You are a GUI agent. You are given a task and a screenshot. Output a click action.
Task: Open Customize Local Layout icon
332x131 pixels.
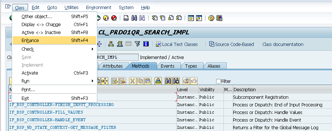tap(219, 18)
